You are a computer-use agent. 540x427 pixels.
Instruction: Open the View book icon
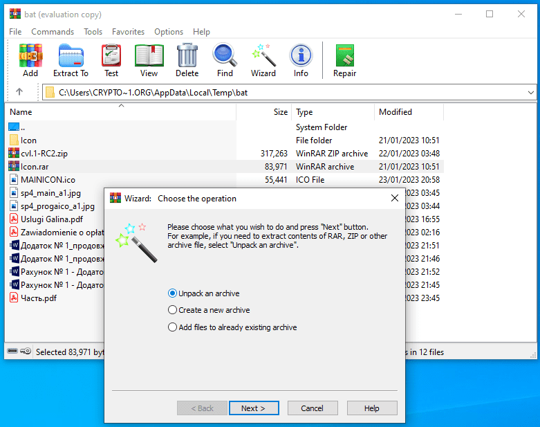(x=149, y=60)
